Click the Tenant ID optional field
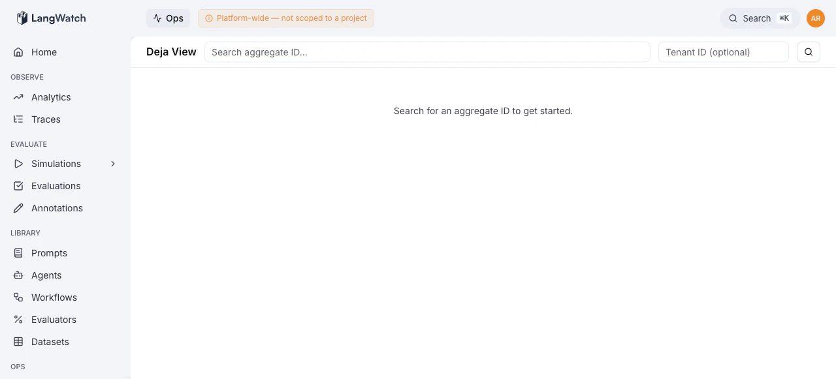836x379 pixels. [x=722, y=52]
